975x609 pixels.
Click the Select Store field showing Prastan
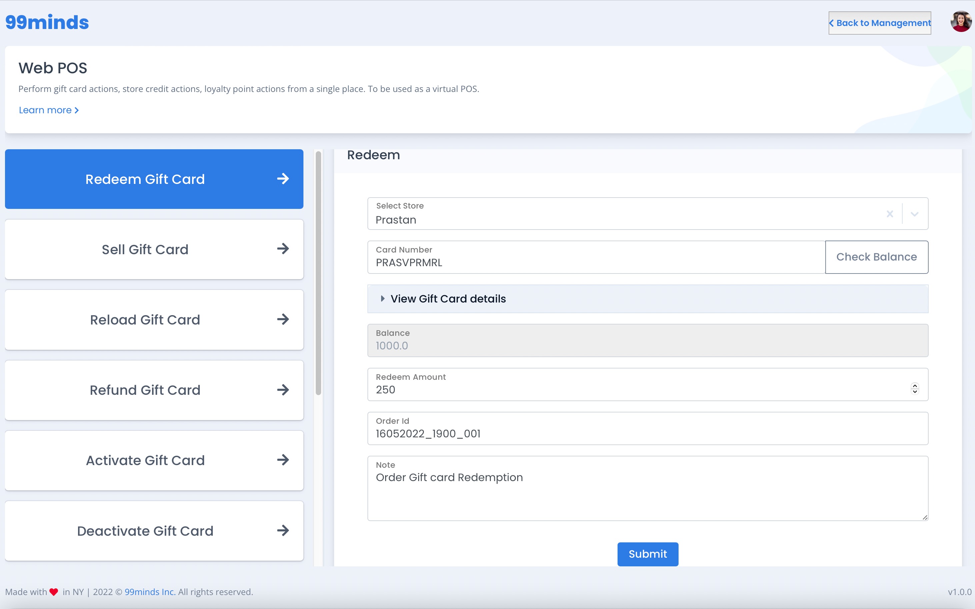647,214
